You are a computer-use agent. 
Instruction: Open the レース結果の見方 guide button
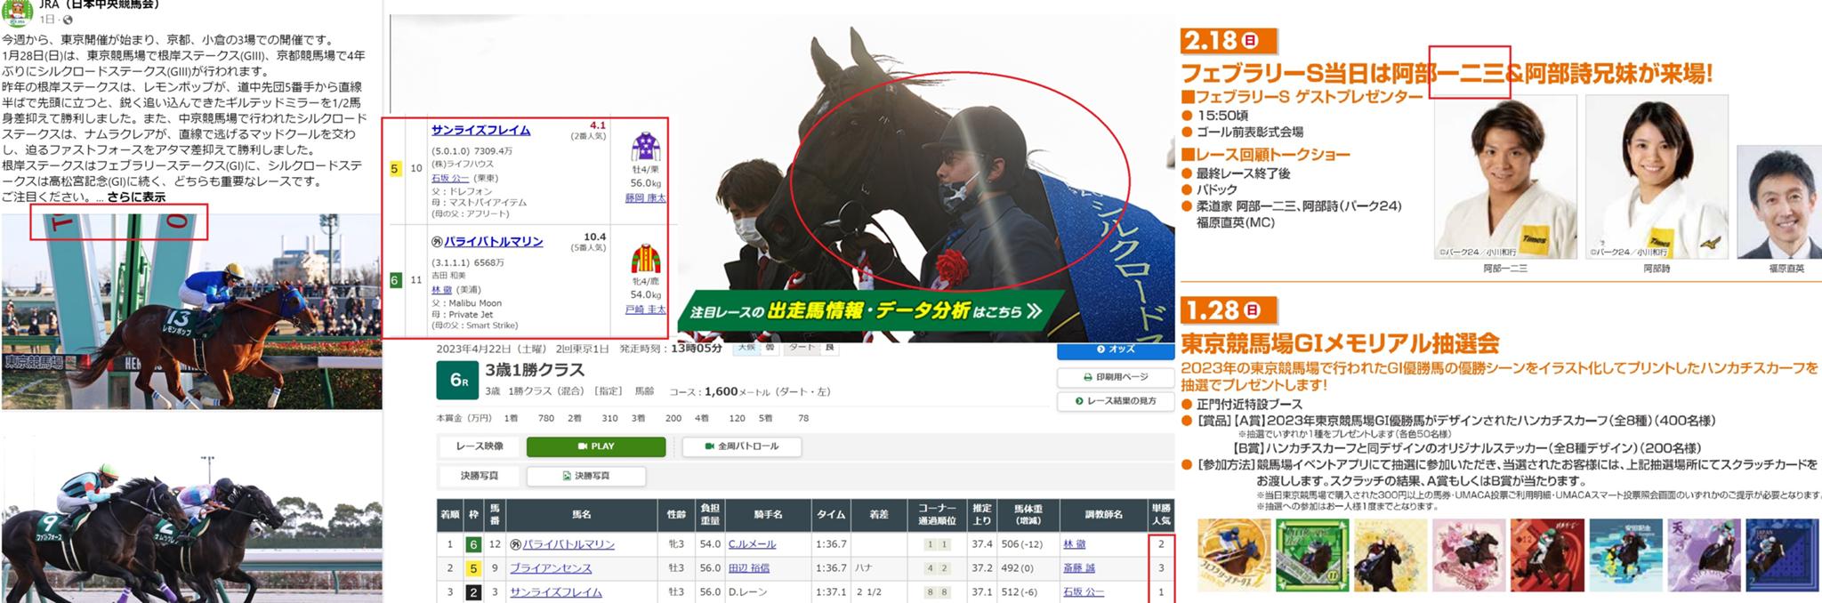coord(1116,401)
